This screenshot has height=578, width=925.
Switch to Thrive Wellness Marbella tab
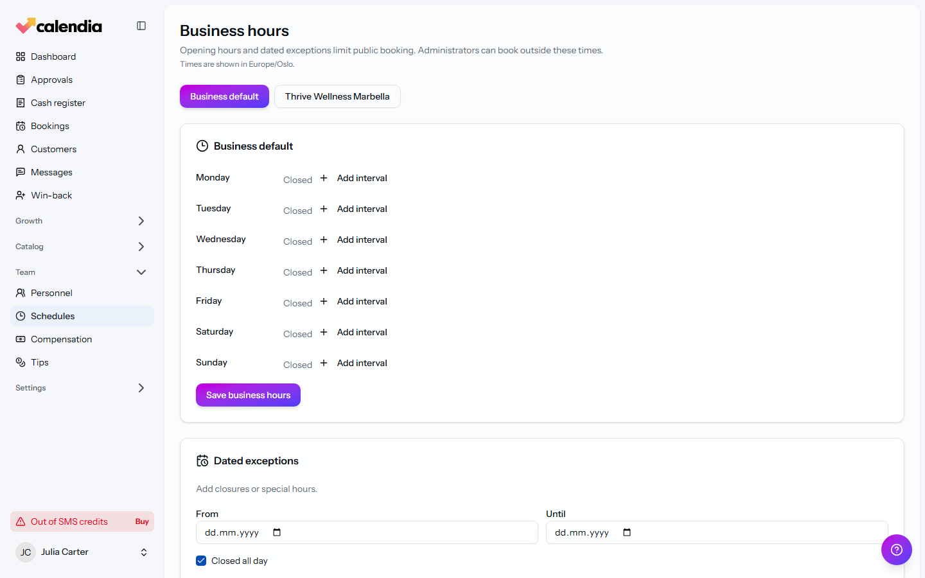337,96
